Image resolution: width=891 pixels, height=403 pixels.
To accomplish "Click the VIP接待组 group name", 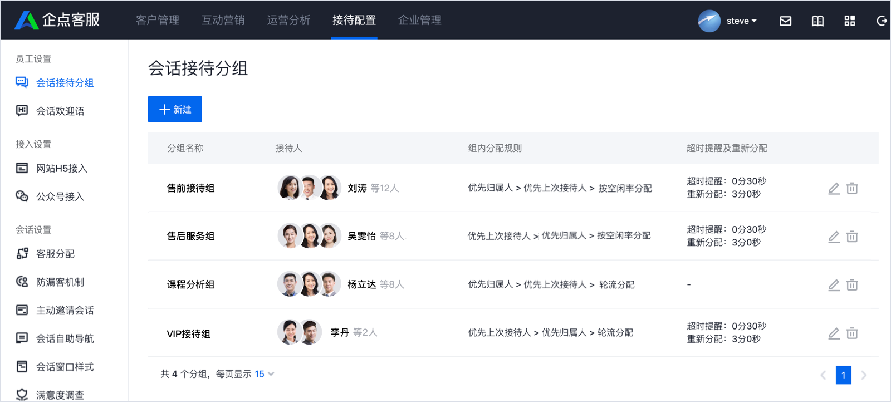I will coord(189,334).
